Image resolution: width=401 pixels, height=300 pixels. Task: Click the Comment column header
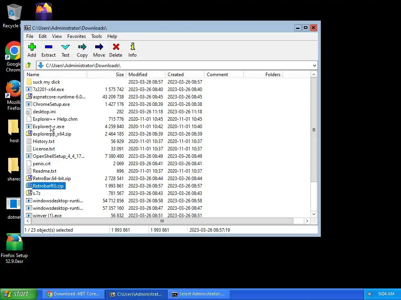[224, 75]
